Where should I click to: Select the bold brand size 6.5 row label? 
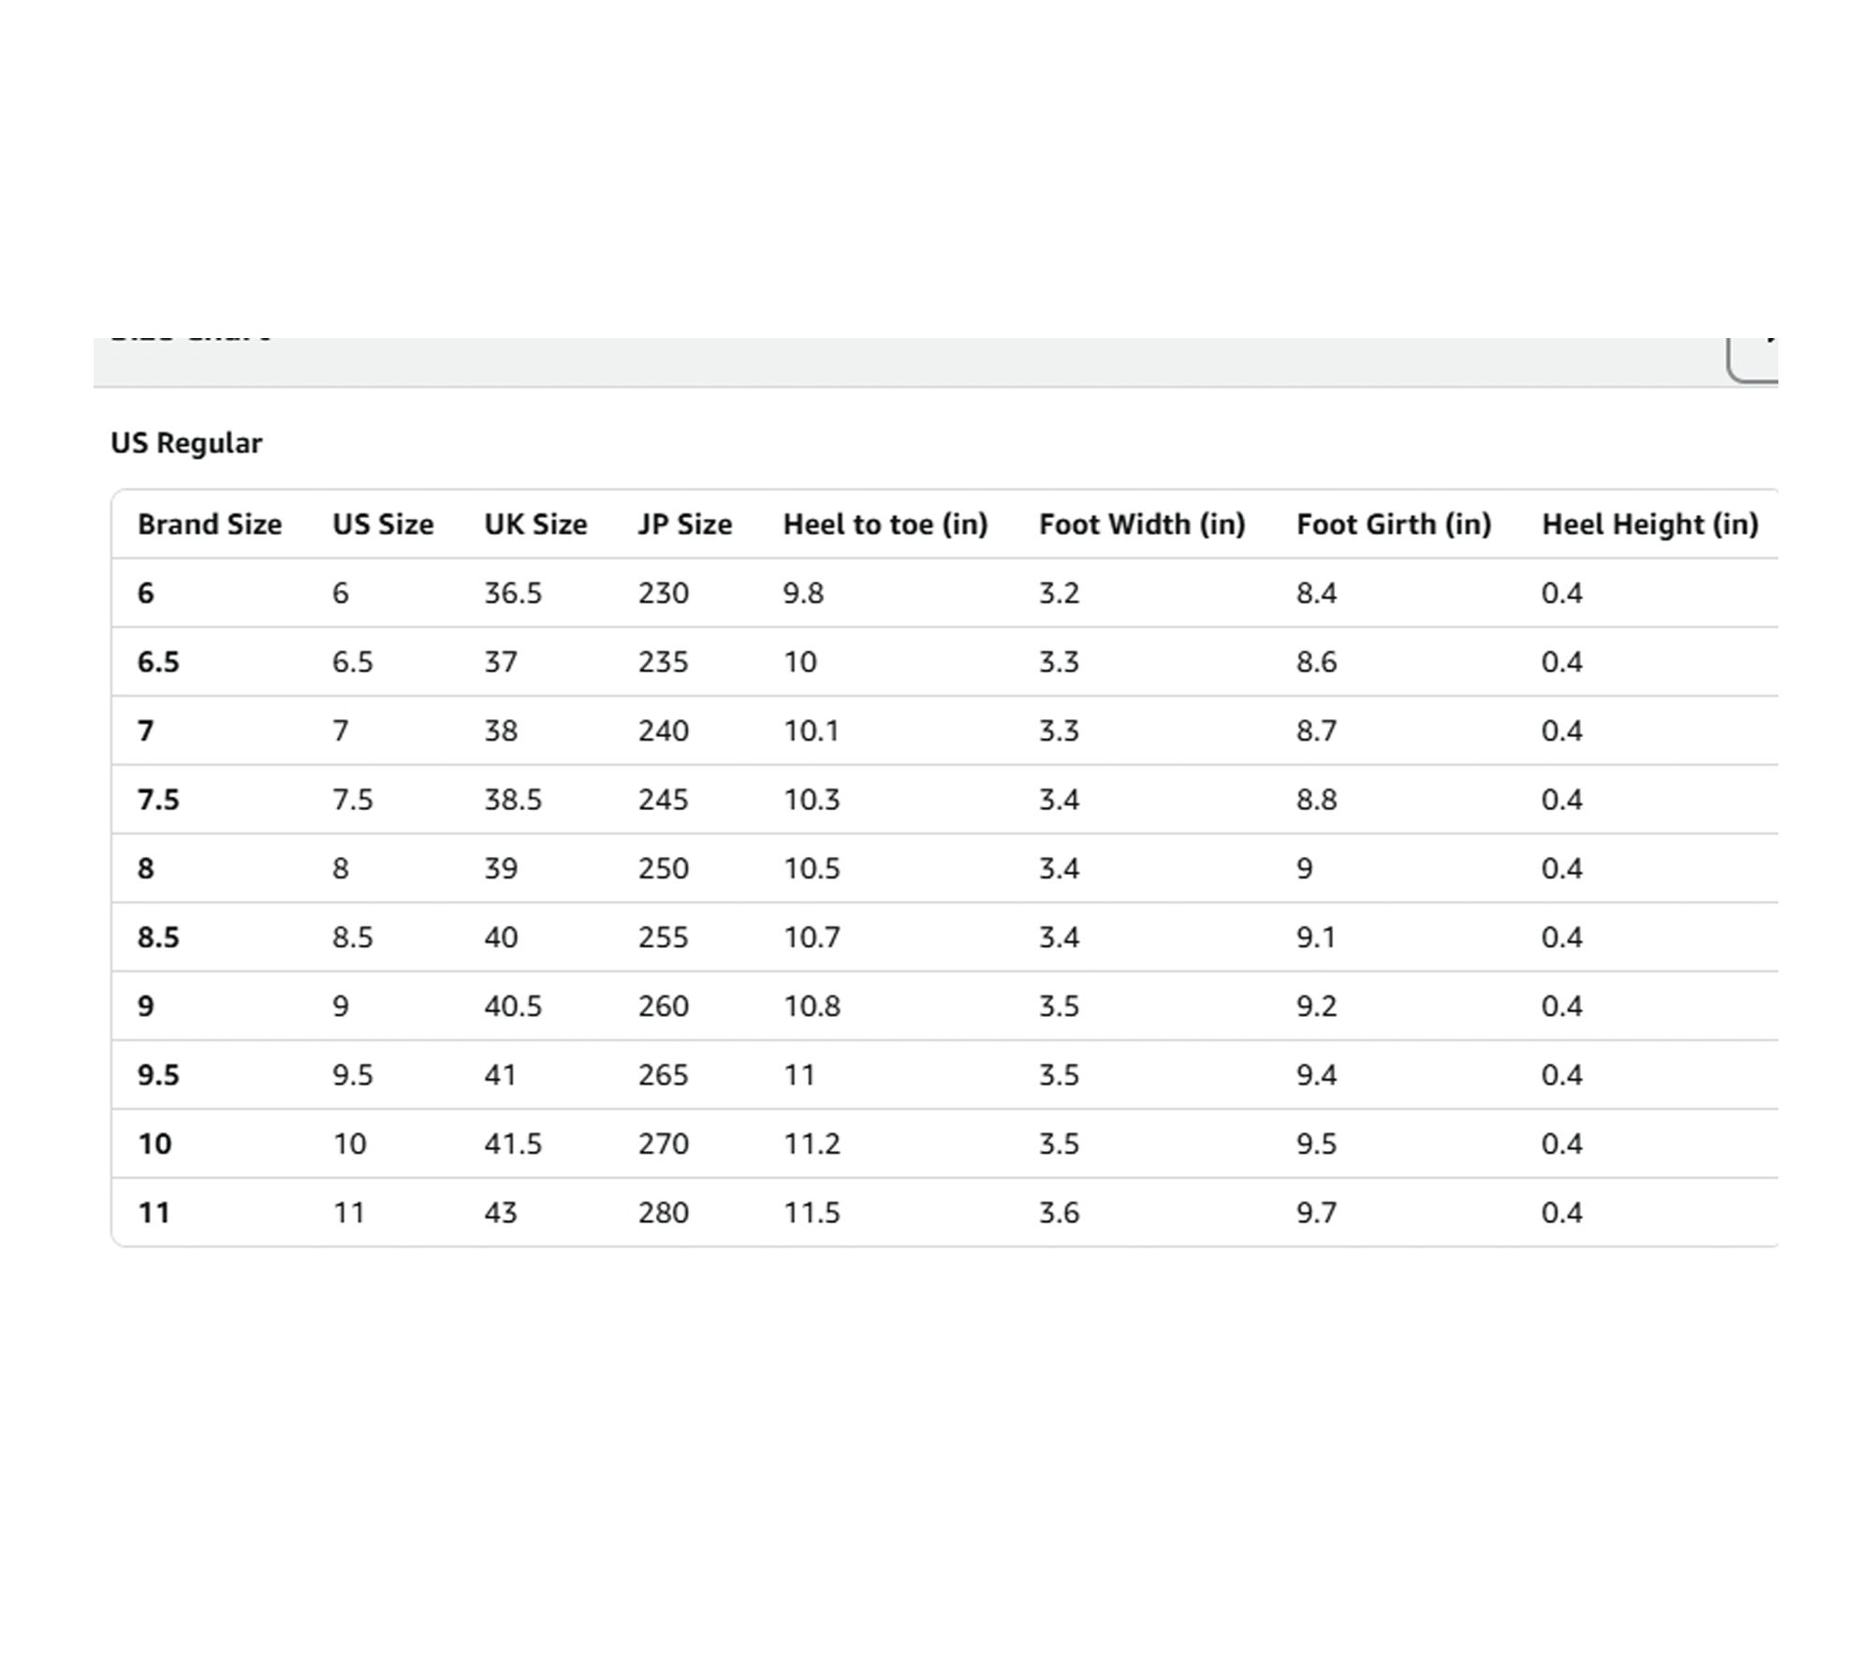(158, 662)
